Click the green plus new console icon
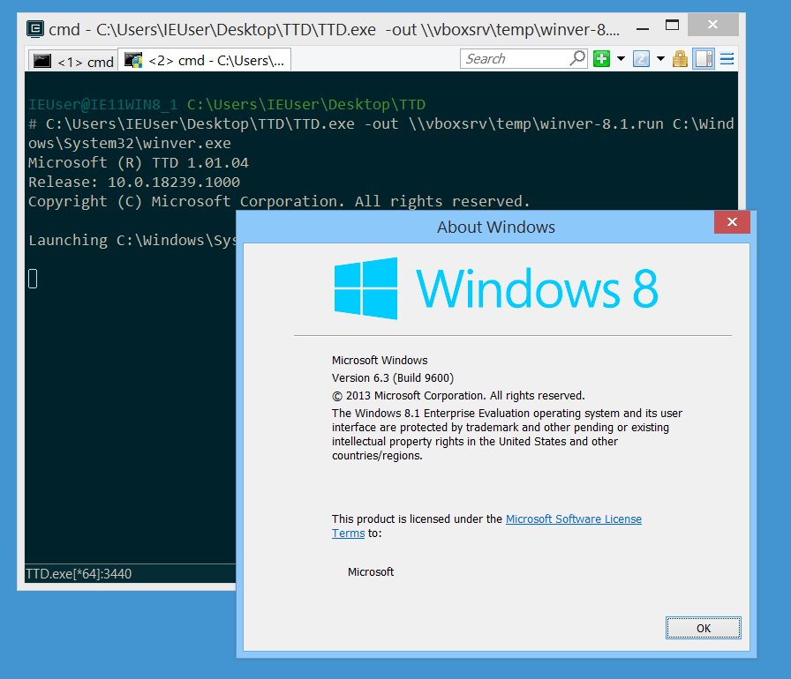791x679 pixels. pyautogui.click(x=601, y=59)
